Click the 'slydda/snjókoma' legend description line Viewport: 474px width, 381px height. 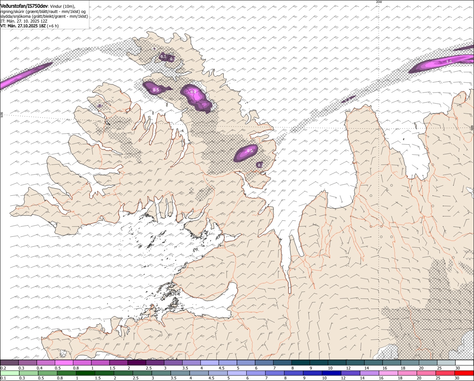click(x=44, y=16)
